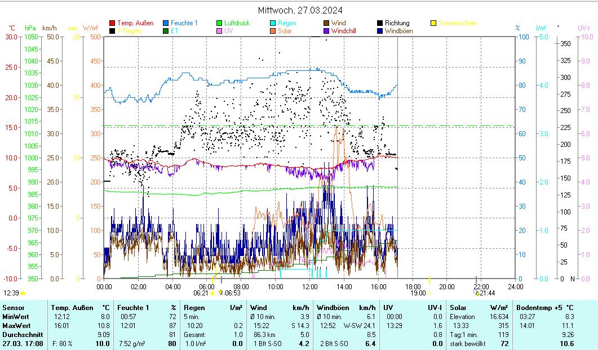Select the brown Wind legend swatch
Viewport: 598px width, 350px height.
[326, 23]
